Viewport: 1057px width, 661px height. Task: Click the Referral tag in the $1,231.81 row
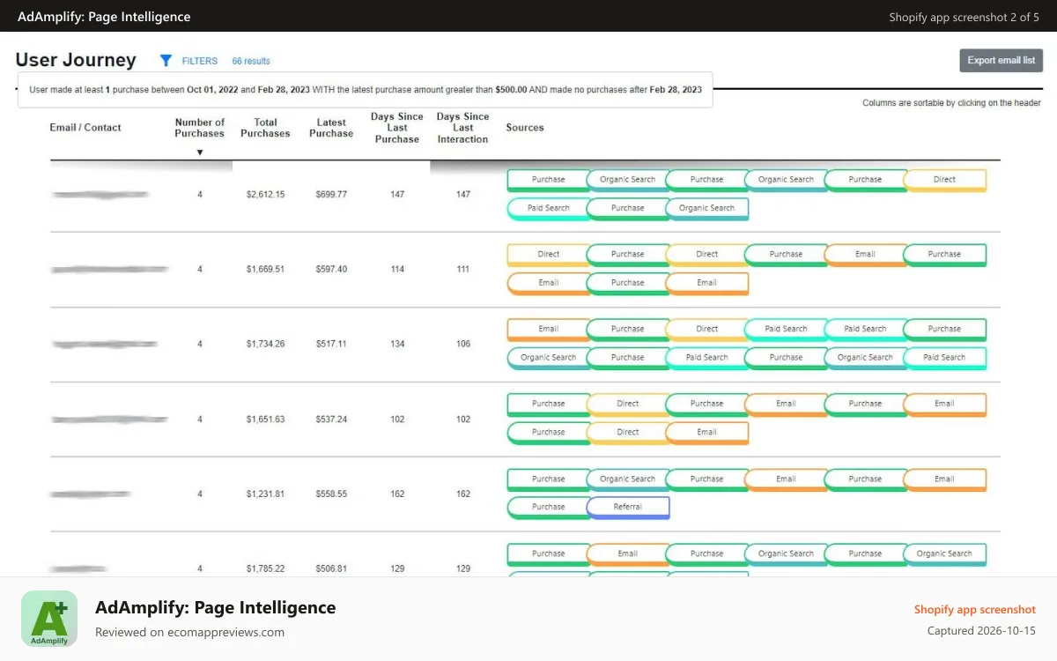pos(628,508)
